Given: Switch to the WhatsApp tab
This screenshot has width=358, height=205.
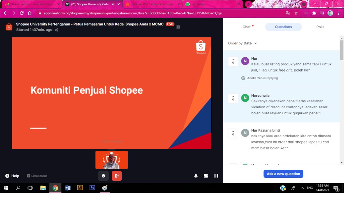Looking at the screenshot, I should pyautogui.click(x=212, y=4).
